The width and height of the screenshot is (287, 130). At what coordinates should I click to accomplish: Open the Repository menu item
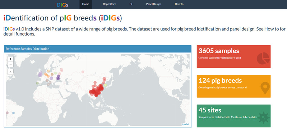(109, 4)
